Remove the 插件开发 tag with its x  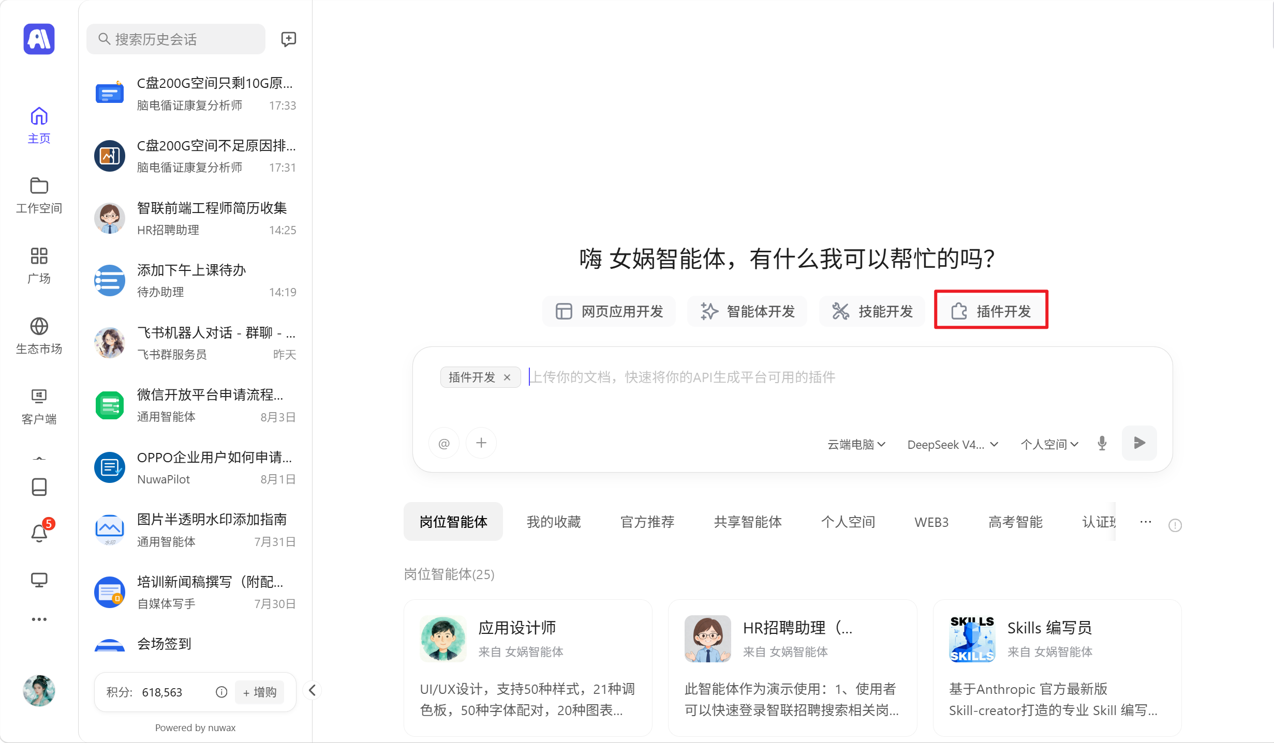pos(507,377)
